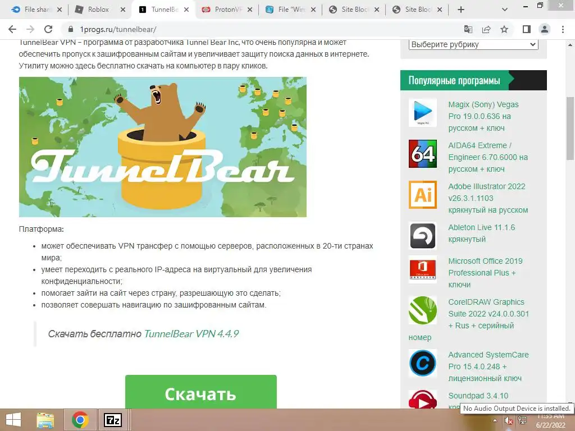
Task: Go back with the browser back arrow
Action: [12, 29]
